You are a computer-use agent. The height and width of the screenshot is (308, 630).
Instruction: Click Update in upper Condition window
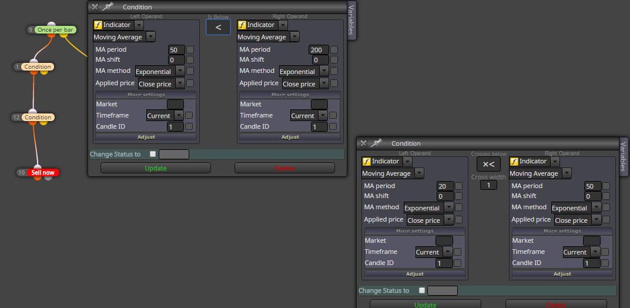coord(156,168)
